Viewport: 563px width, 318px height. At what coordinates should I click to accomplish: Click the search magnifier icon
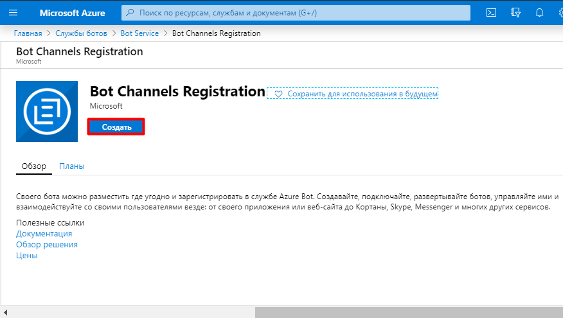[130, 13]
